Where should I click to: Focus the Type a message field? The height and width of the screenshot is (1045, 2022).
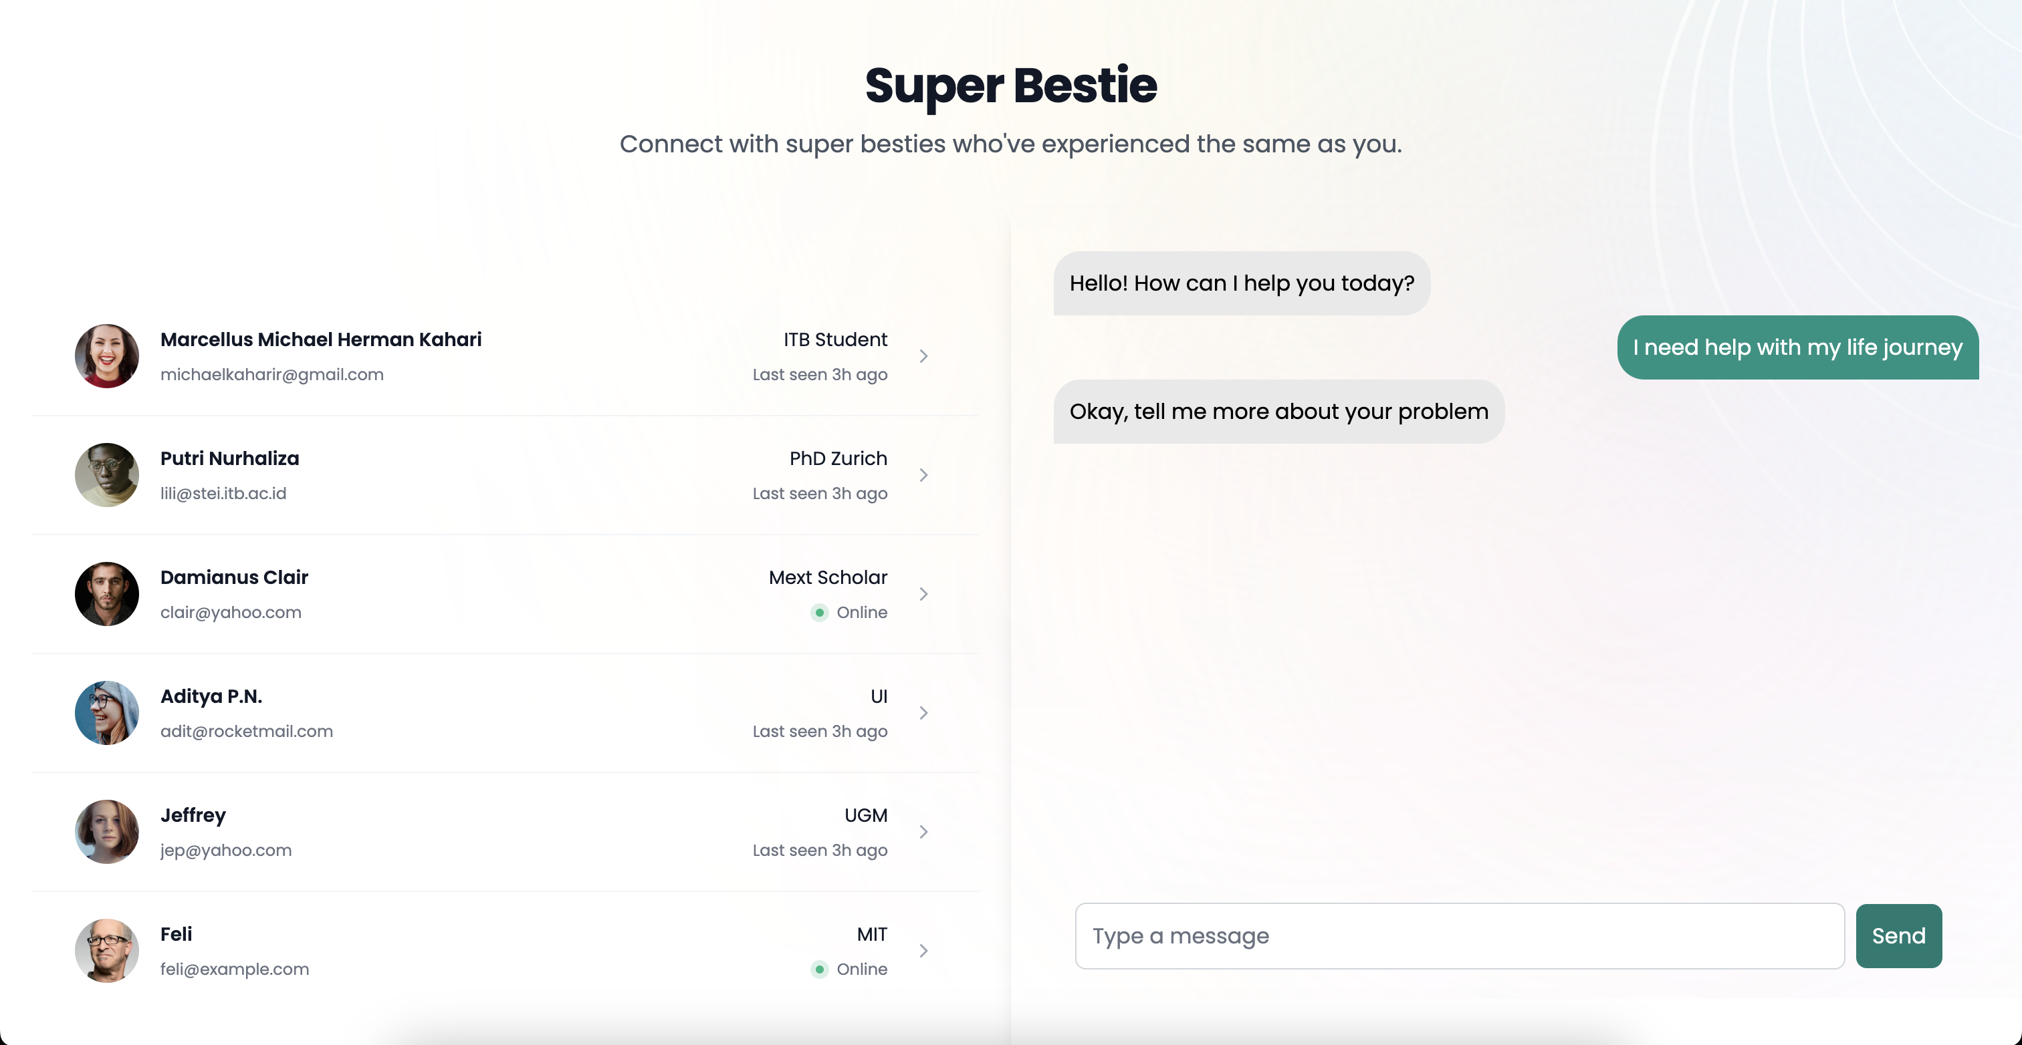(x=1458, y=935)
